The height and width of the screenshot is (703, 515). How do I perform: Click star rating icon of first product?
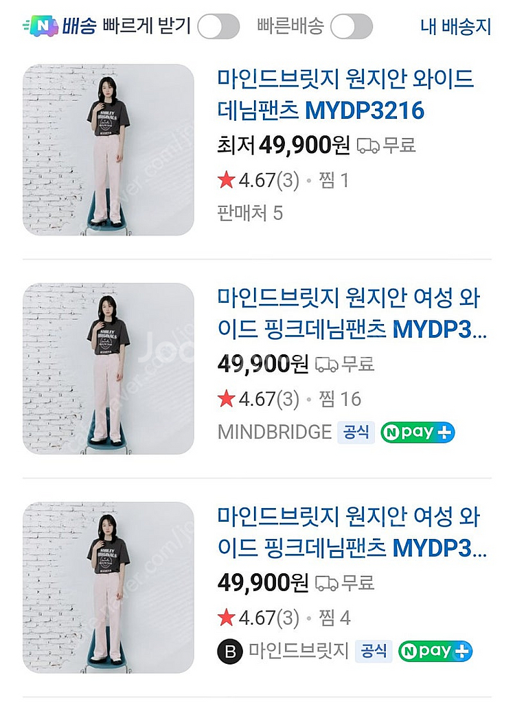226,181
